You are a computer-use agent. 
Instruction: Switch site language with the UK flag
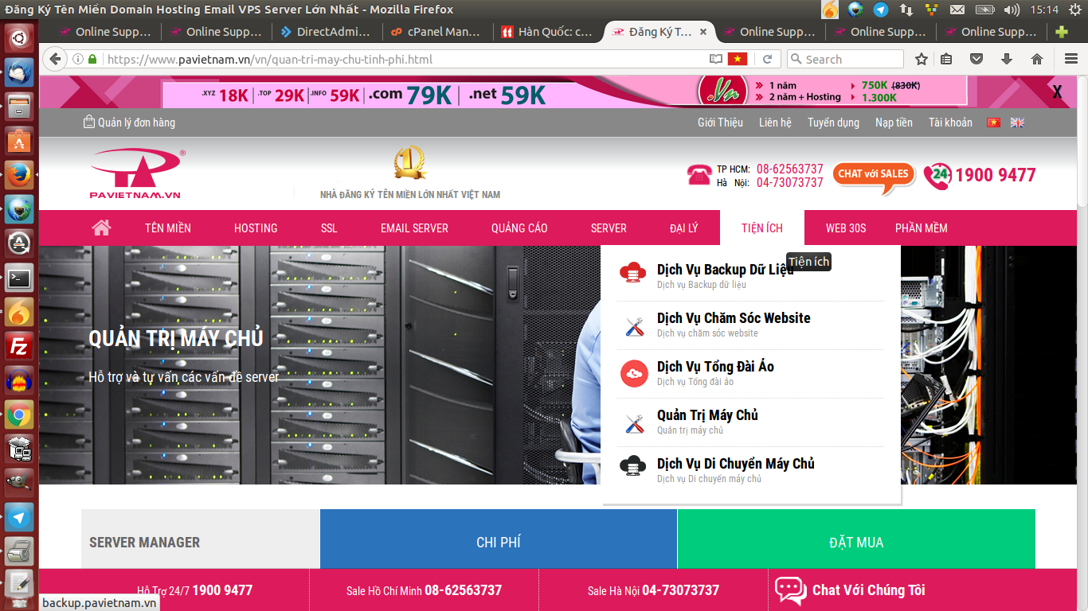(x=1017, y=123)
